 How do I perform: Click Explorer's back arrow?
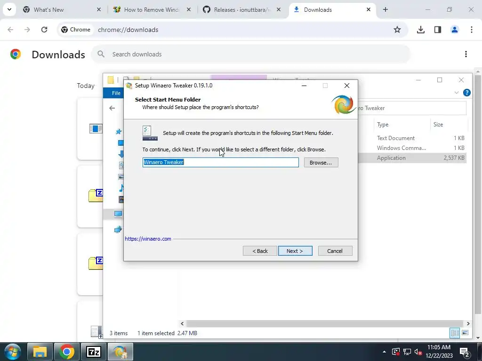tap(112, 108)
